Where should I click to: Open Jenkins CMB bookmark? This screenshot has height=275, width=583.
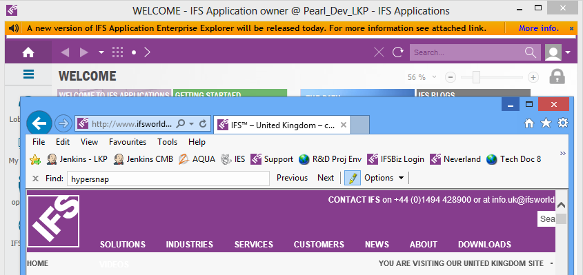click(x=144, y=159)
